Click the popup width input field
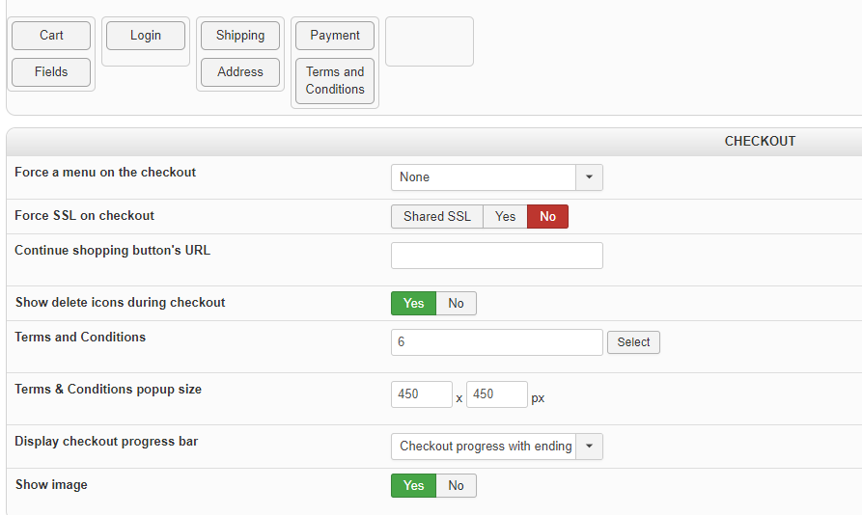Viewport: 862px width, 515px height. (421, 394)
